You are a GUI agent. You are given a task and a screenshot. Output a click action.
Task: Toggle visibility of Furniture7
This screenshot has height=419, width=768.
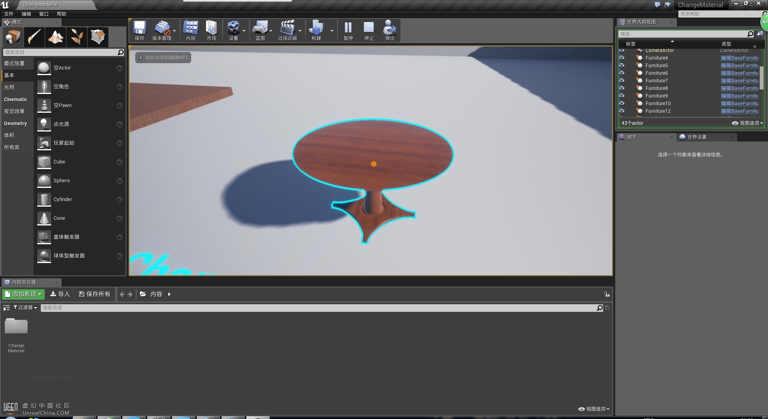tap(622, 81)
